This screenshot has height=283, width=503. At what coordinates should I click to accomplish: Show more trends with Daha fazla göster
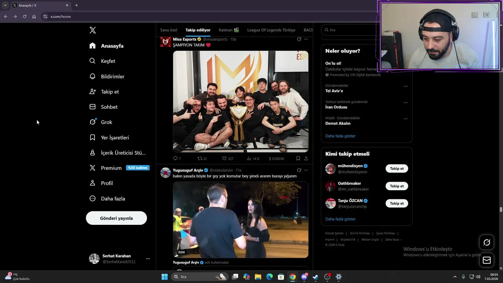click(340, 136)
